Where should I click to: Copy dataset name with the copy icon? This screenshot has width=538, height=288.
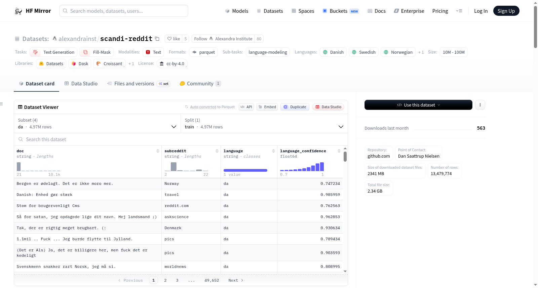(157, 39)
